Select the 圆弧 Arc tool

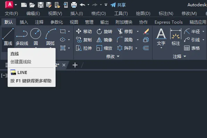(50, 37)
